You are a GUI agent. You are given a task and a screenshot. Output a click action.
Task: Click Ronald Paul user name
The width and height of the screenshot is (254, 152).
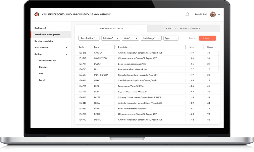[201, 14]
